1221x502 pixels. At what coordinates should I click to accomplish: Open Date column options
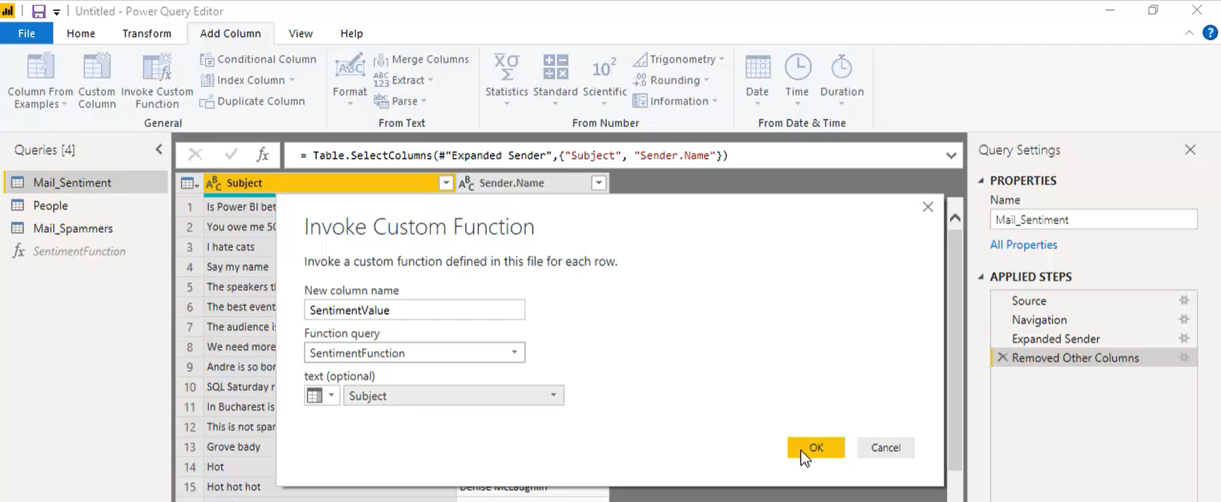[757, 81]
